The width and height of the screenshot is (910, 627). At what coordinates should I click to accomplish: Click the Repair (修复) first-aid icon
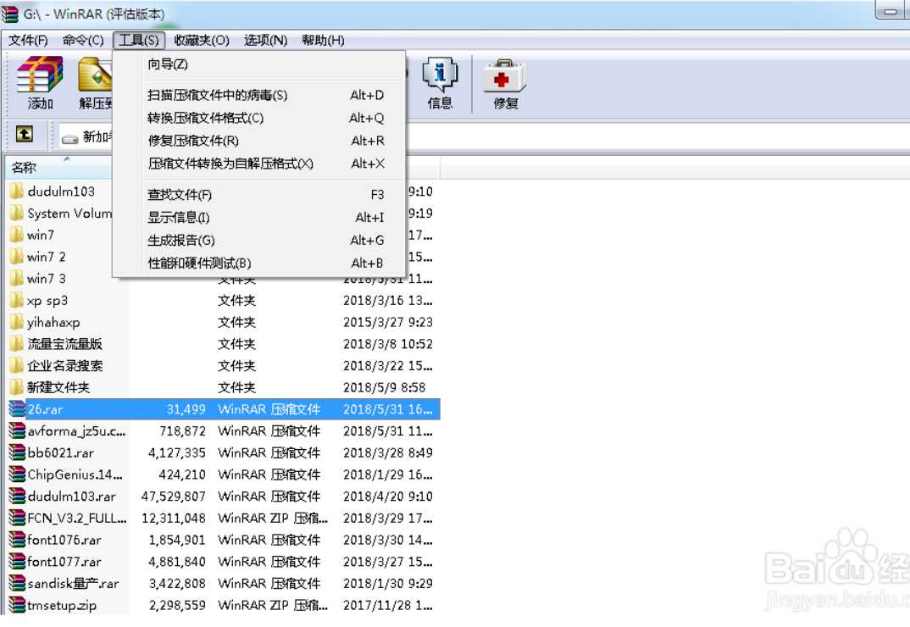point(505,75)
